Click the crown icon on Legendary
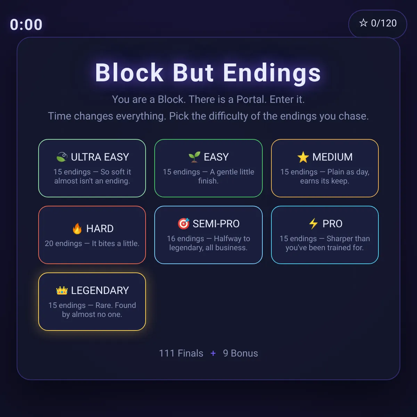Viewport: 417px width, 417px height. [62, 291]
